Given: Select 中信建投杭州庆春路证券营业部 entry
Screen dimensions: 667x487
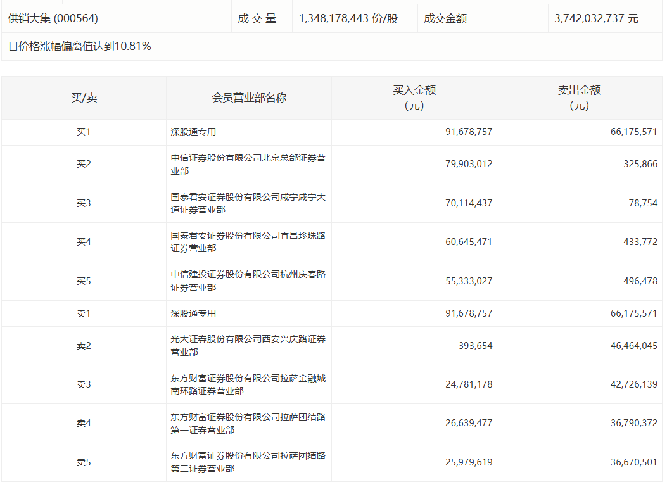Looking at the screenshot, I should pyautogui.click(x=248, y=281).
